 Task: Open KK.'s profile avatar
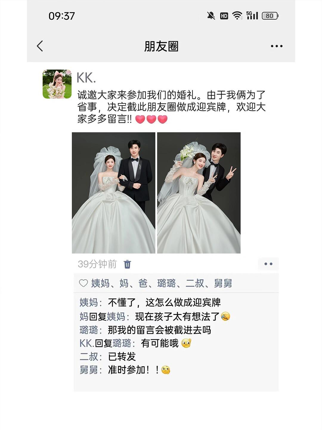(x=57, y=84)
